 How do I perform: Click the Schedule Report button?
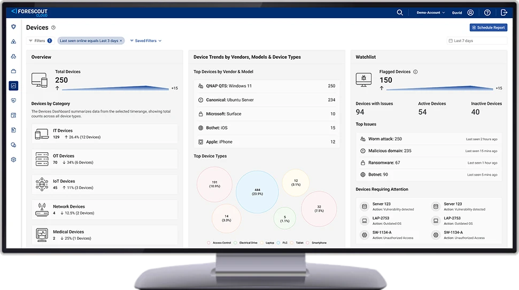[488, 27]
